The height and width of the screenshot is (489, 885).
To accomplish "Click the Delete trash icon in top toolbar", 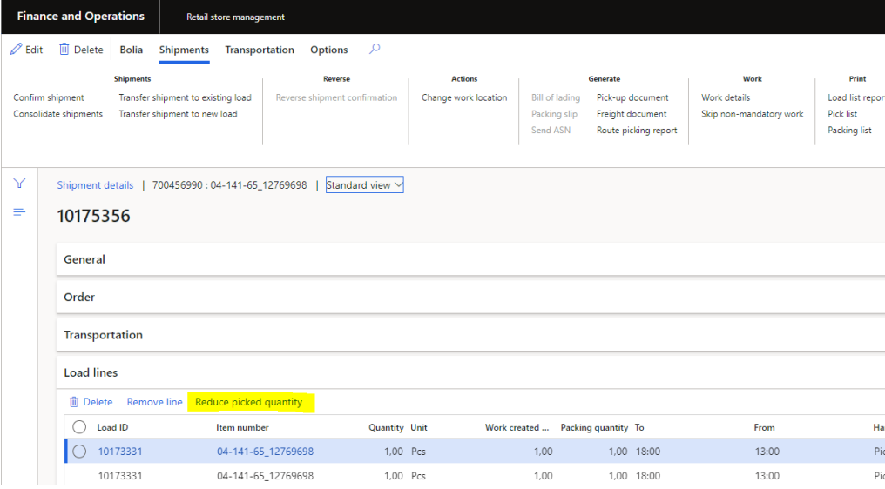I will click(x=64, y=50).
